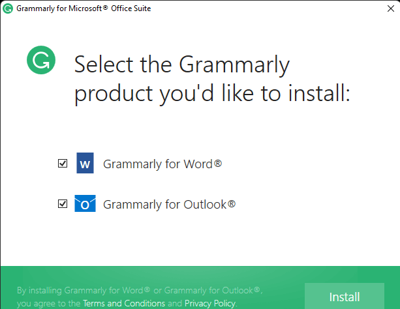Click the 'you agree to the' disclaimer text
Image resolution: width=400 pixels, height=309 pixels.
click(49, 303)
